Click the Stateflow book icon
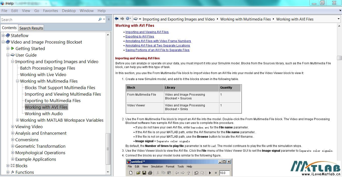Screen dimensions: 342x177 click(8, 36)
